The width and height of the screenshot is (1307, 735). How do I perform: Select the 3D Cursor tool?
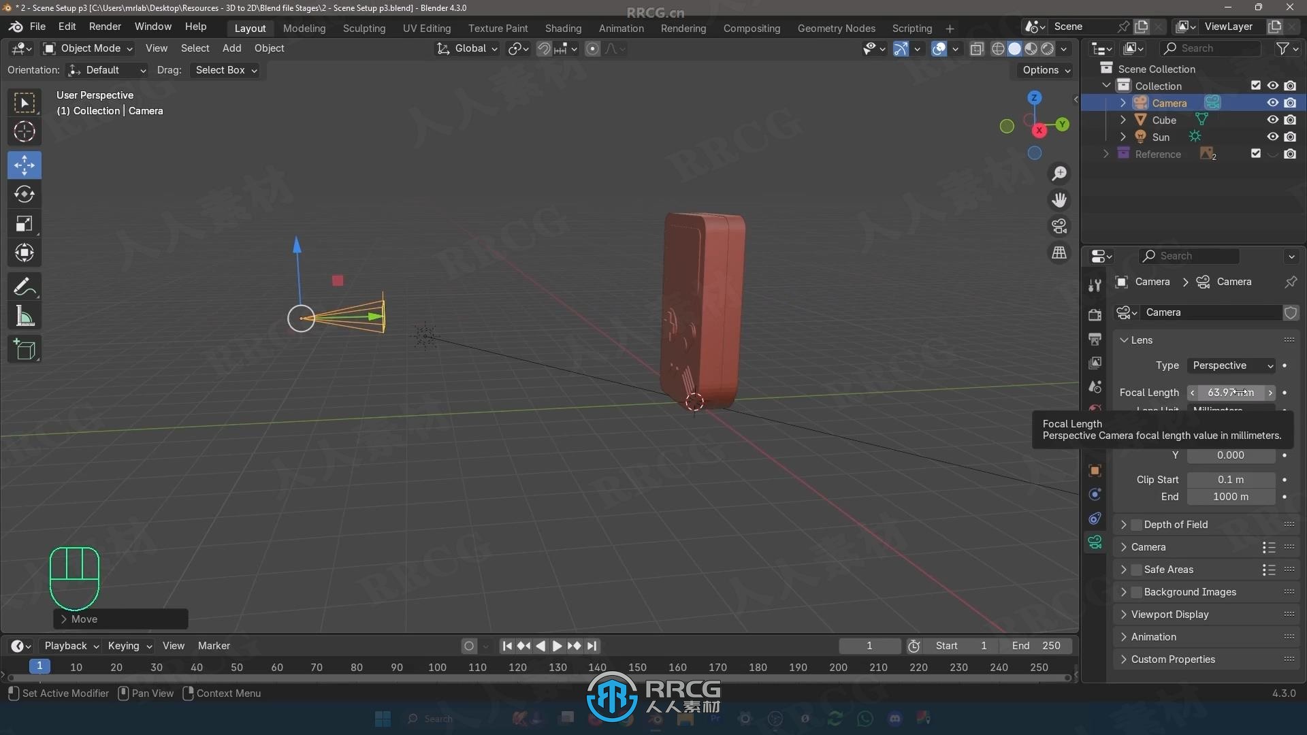click(x=25, y=132)
